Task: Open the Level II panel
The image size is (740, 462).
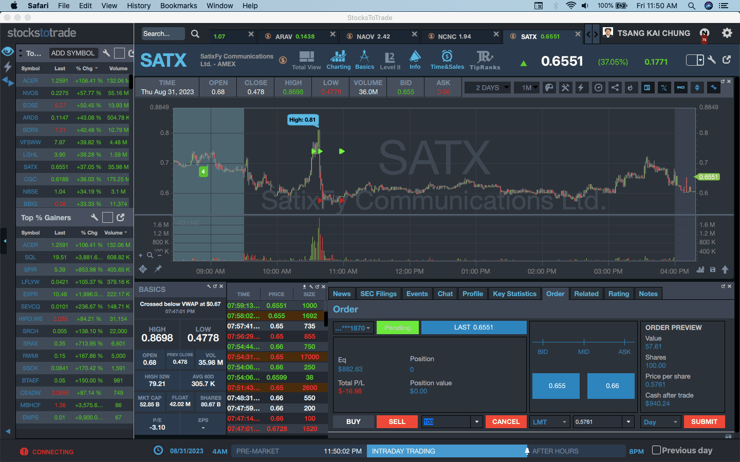Action: [390, 60]
